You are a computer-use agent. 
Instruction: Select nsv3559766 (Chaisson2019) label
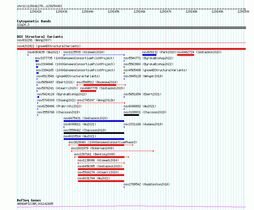[x=59, y=112]
